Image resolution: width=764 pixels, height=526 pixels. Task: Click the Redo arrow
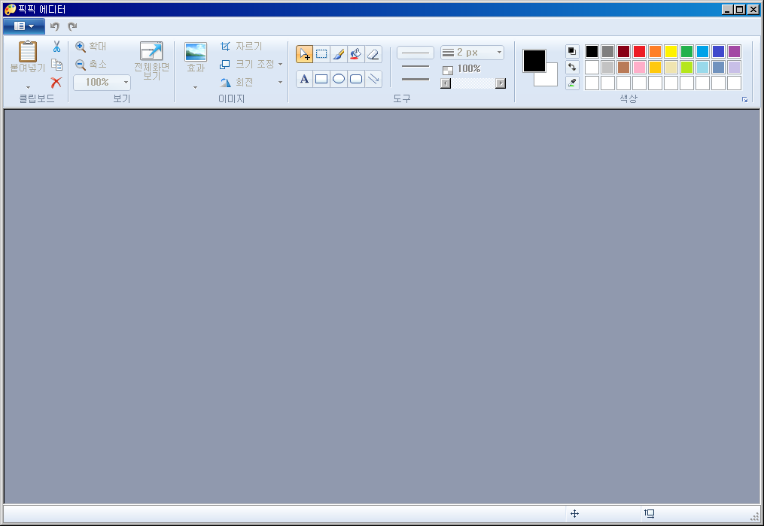(72, 26)
